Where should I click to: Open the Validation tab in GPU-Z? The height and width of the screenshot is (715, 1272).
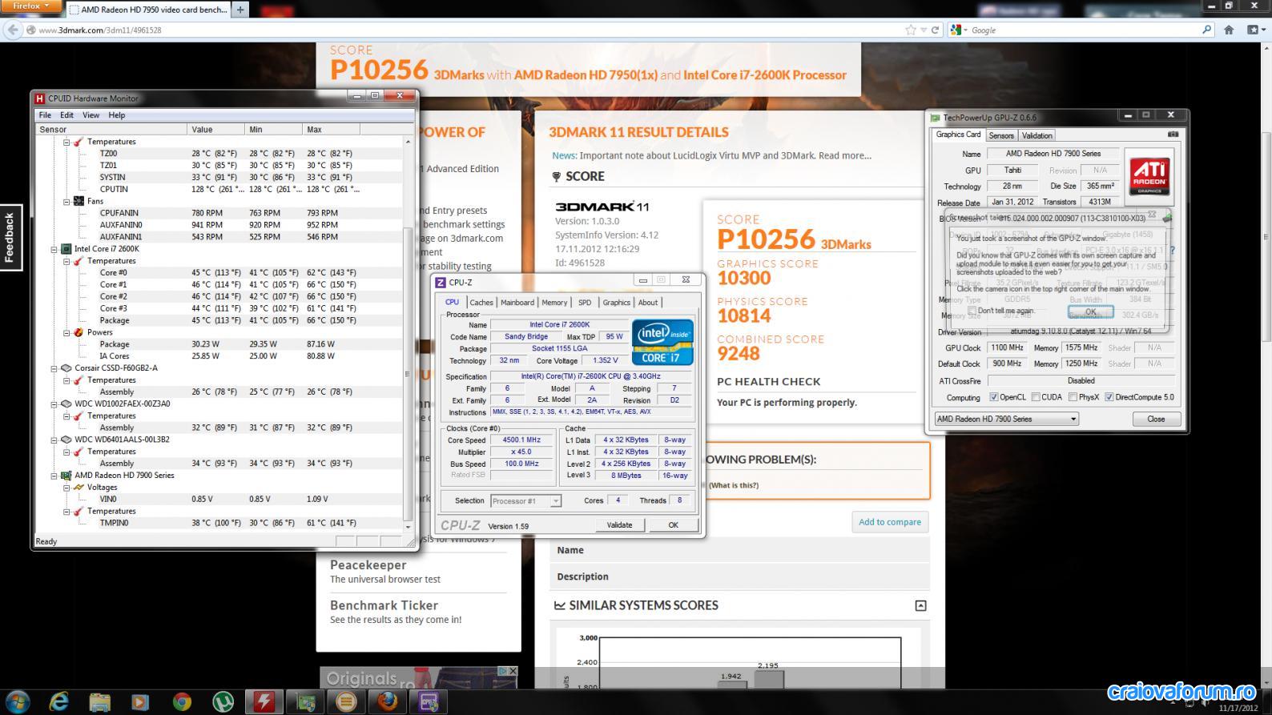click(1037, 135)
